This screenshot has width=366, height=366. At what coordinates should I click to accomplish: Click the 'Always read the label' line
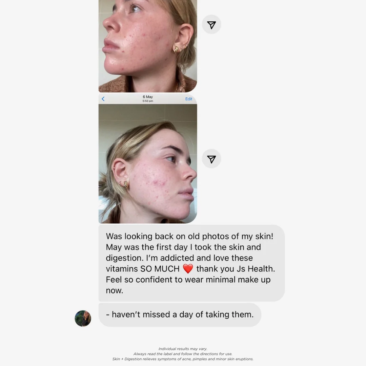pyautogui.click(x=183, y=354)
